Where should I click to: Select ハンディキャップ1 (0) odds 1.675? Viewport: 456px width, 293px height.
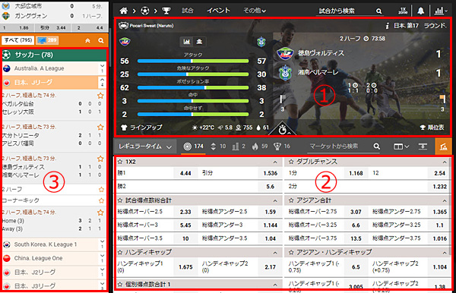(185, 266)
